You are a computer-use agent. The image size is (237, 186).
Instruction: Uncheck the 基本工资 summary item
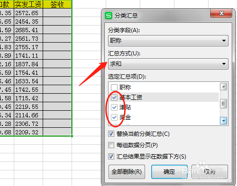(x=114, y=97)
